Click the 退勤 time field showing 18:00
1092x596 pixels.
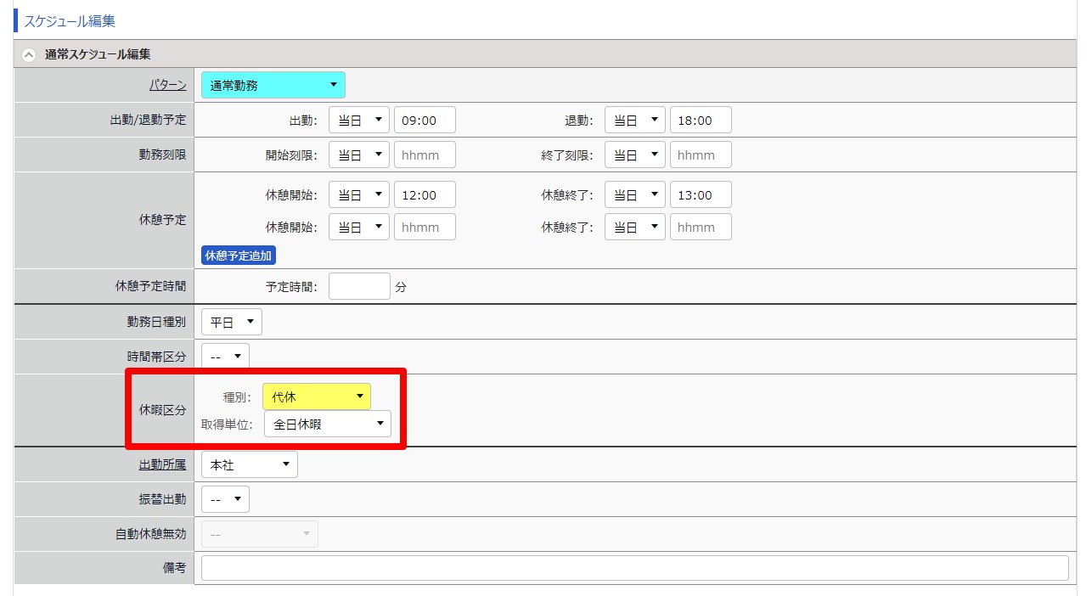click(x=701, y=121)
